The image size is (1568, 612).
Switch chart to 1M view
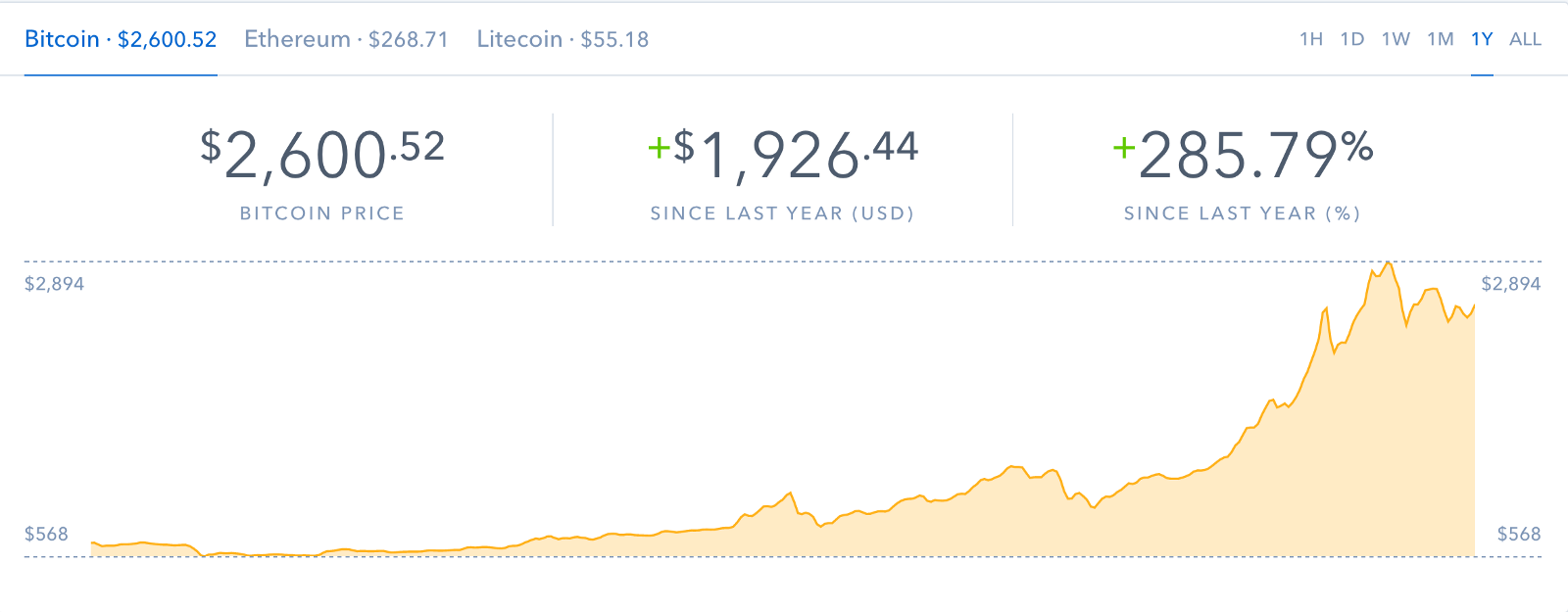pos(1440,40)
